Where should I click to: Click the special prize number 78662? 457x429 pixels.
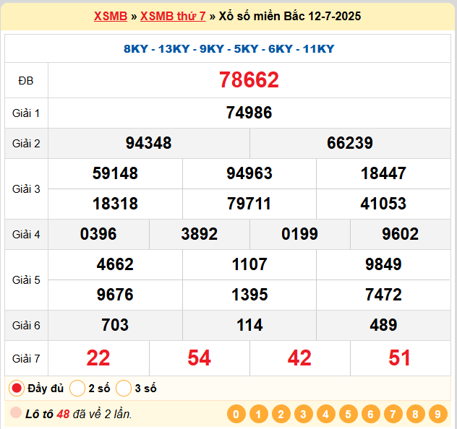pyautogui.click(x=249, y=80)
